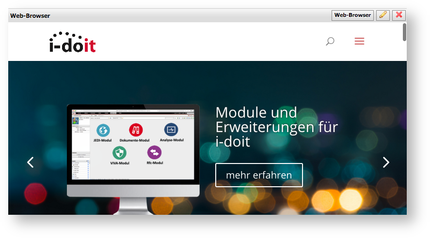Close the Web-Browser widget with red X
This screenshot has width=430, height=238.
coord(399,15)
